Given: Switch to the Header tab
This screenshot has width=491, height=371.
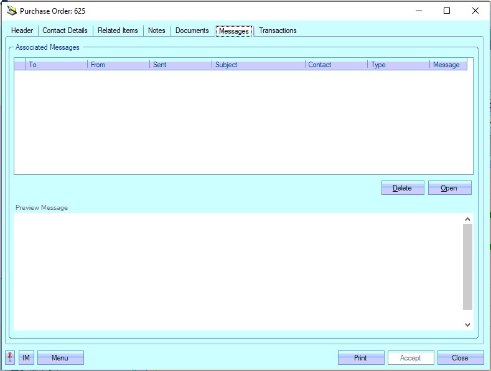Looking at the screenshot, I should pos(22,31).
